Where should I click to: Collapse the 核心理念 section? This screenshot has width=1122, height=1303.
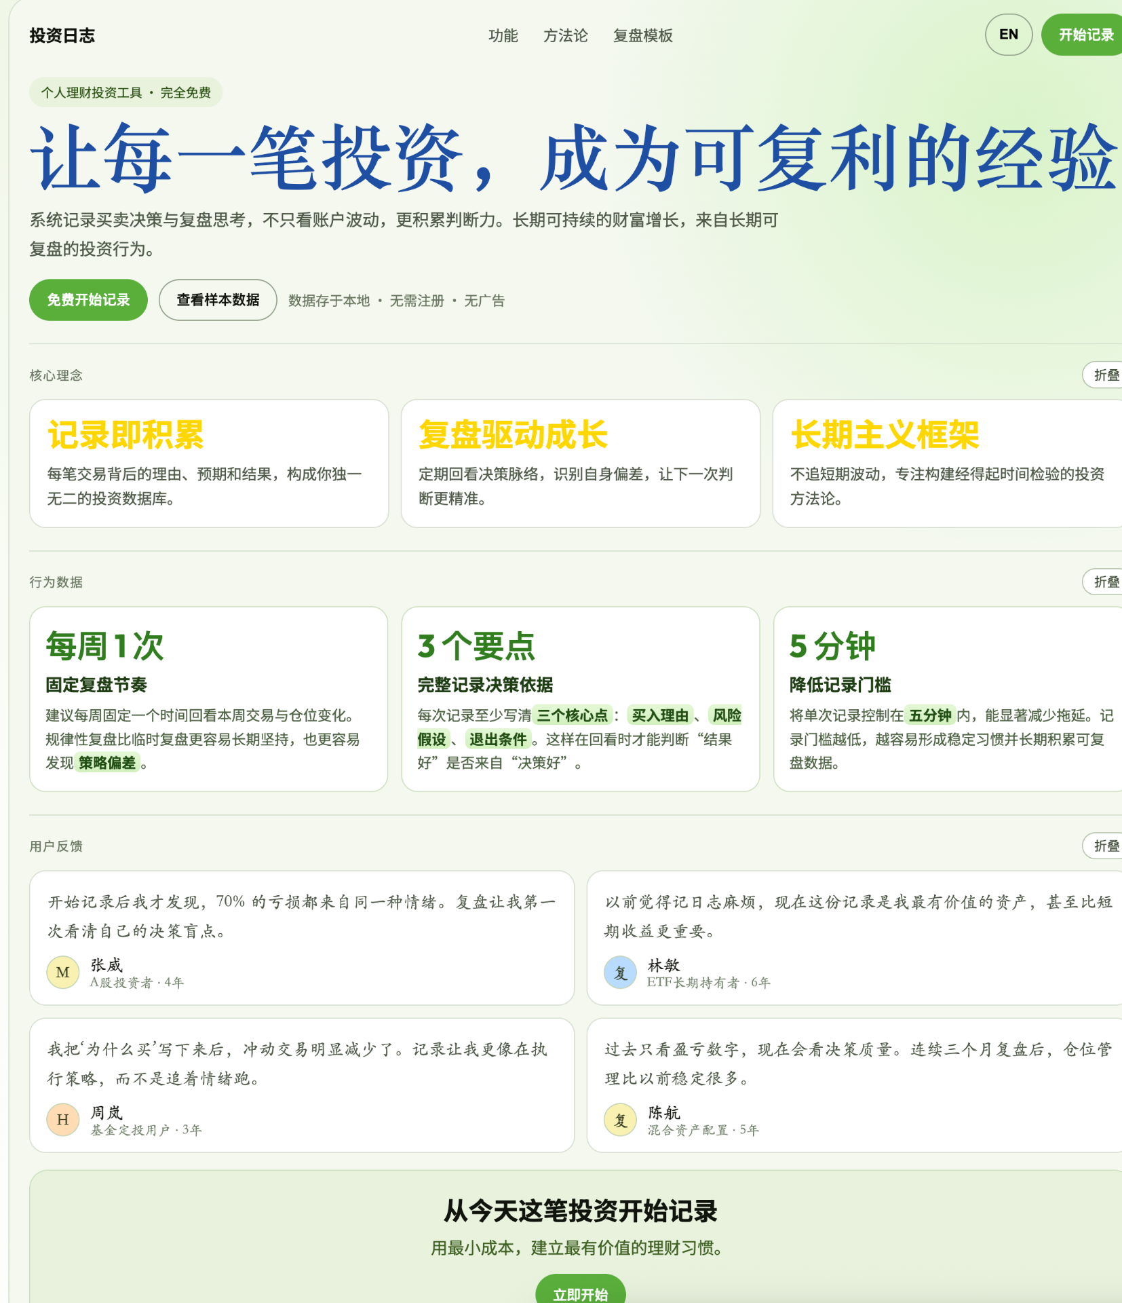(1104, 375)
